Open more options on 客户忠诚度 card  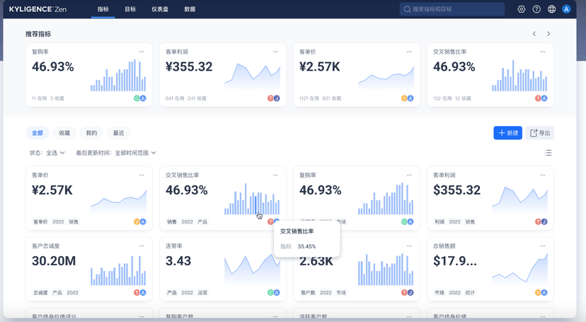coord(142,246)
